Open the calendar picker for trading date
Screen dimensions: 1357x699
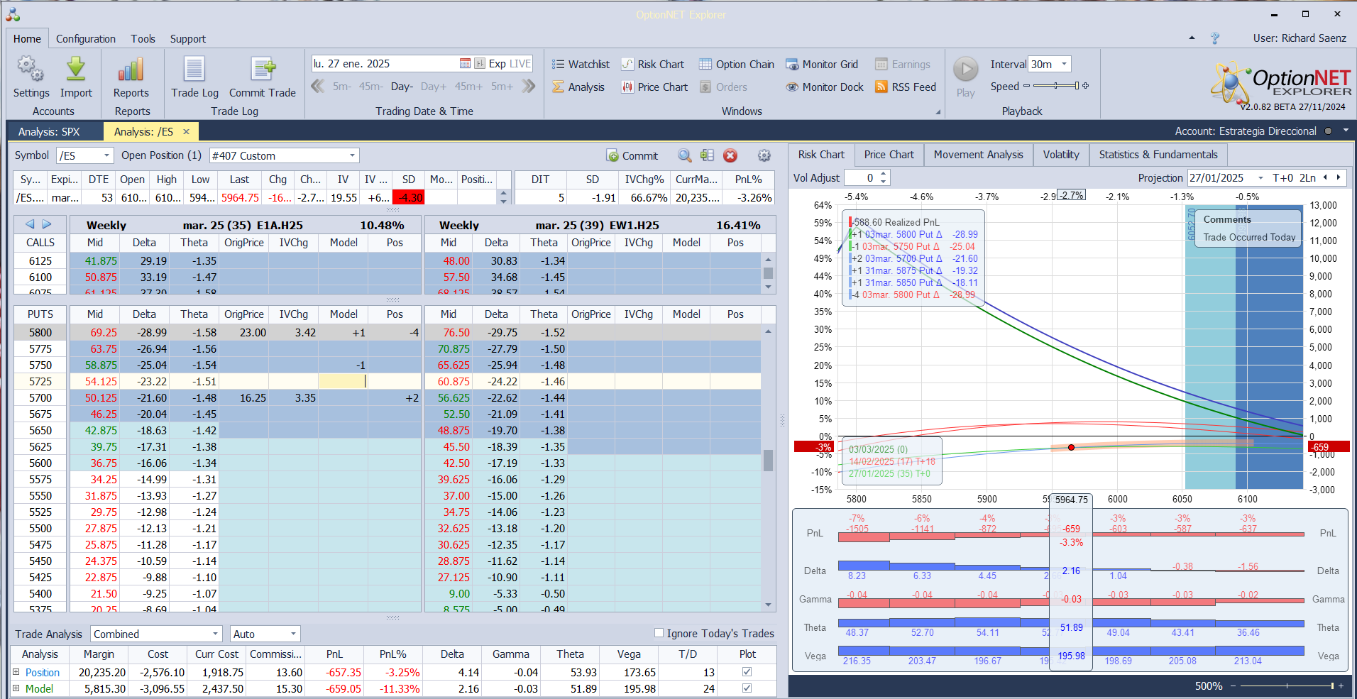tap(465, 64)
